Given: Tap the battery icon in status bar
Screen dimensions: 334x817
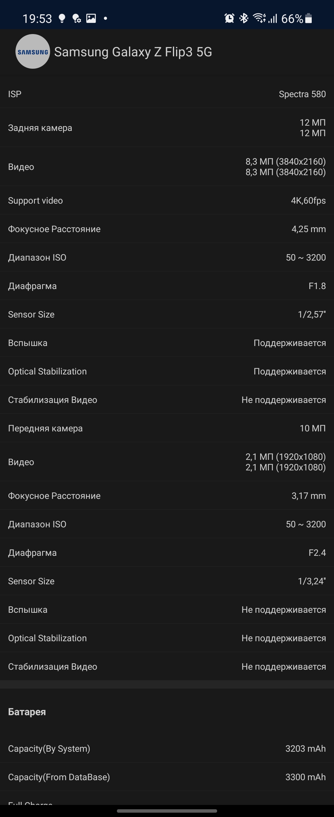Looking at the screenshot, I should [x=308, y=18].
